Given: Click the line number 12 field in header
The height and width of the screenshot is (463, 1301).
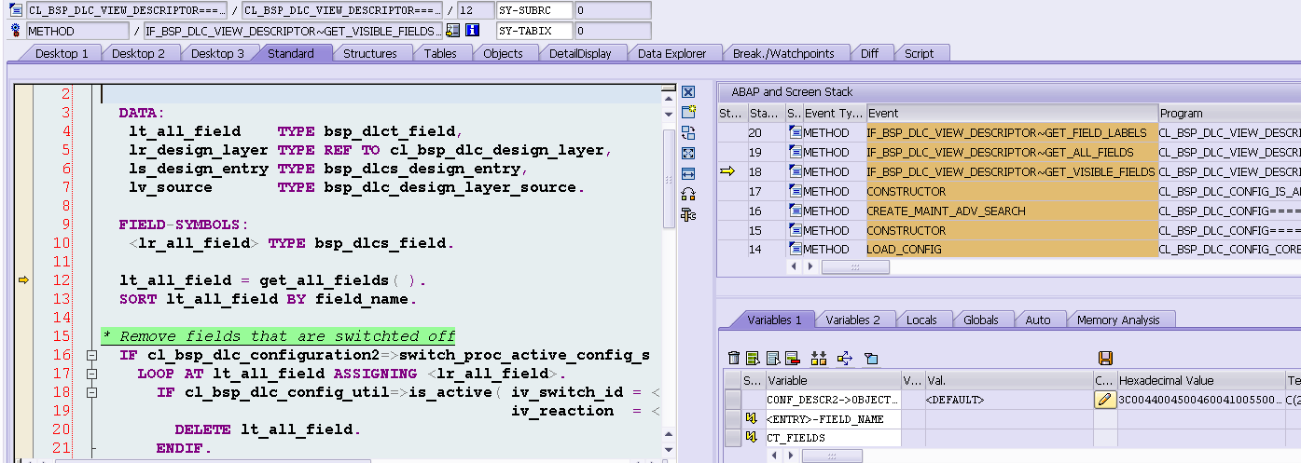Looking at the screenshot, I should (x=476, y=10).
